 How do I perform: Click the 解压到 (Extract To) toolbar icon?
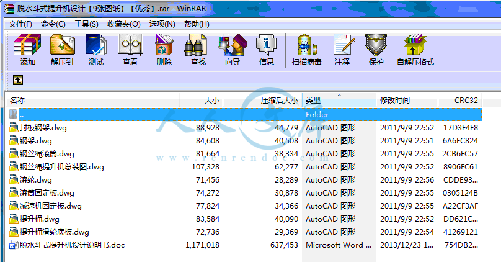[62, 45]
